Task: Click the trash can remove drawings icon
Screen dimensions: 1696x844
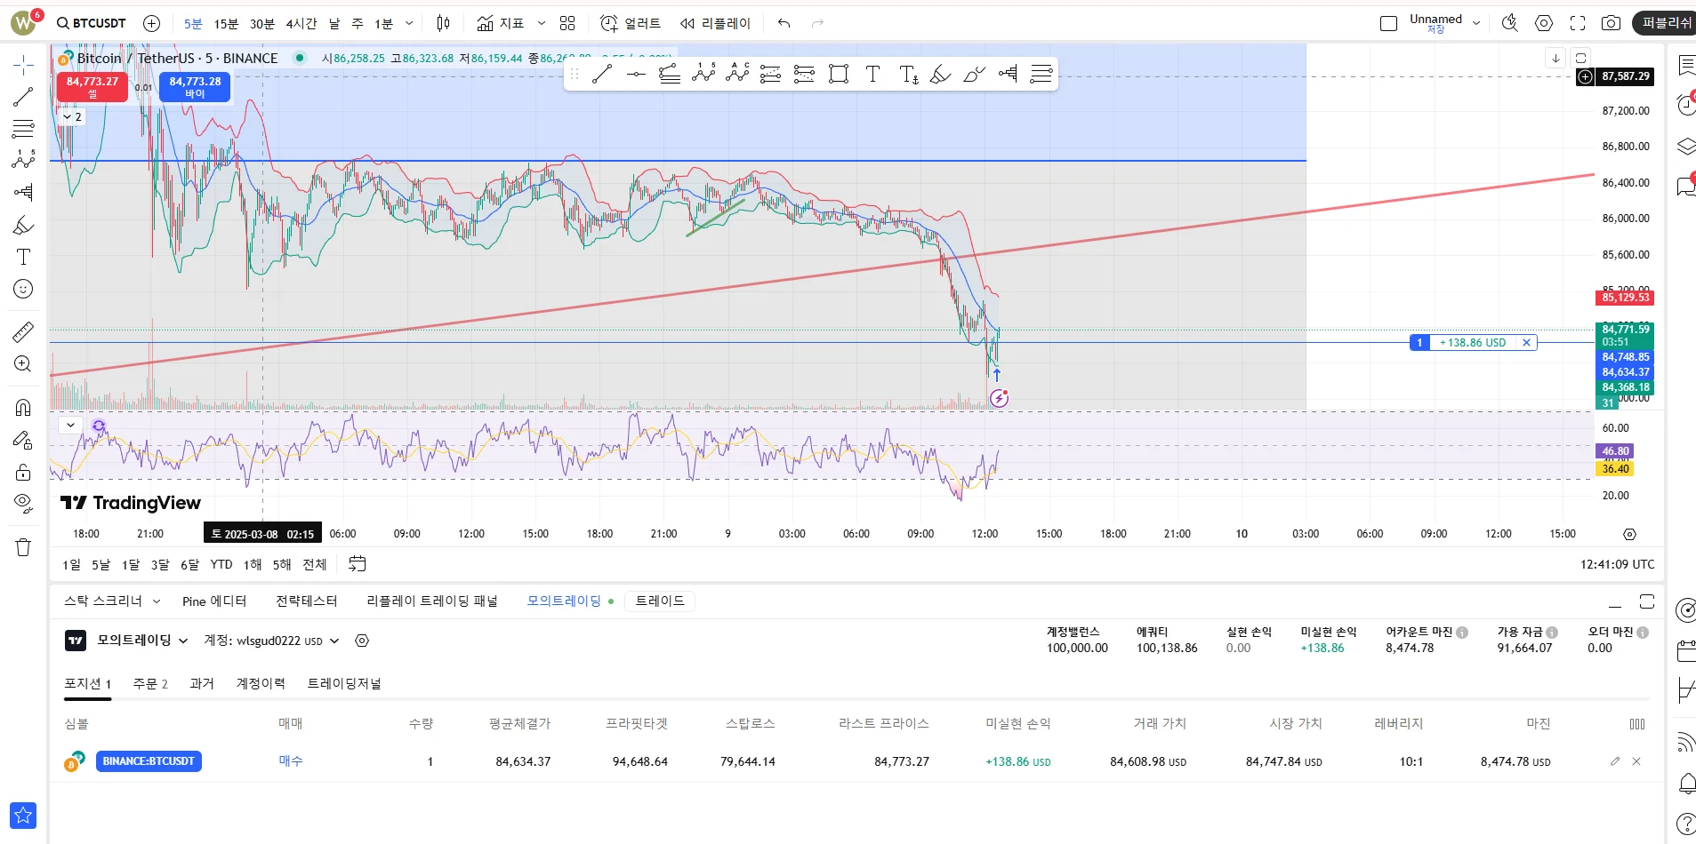Action: tap(23, 547)
